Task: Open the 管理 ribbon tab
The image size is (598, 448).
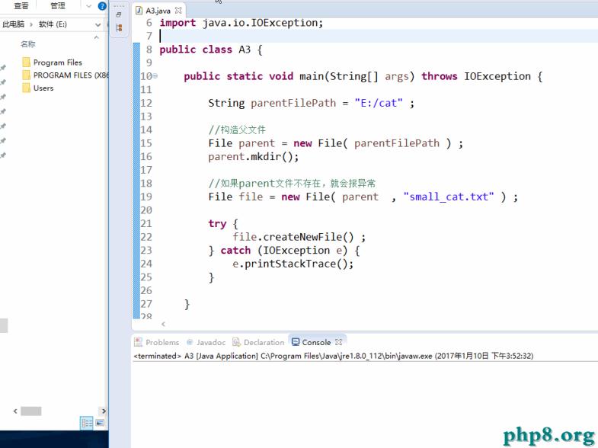Action: 58,6
